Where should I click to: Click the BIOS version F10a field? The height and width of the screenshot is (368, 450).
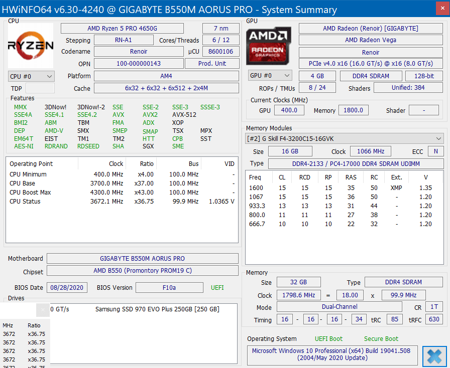point(169,287)
